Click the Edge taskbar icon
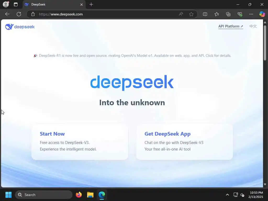Screen dimensions: 268x201 (102, 195)
